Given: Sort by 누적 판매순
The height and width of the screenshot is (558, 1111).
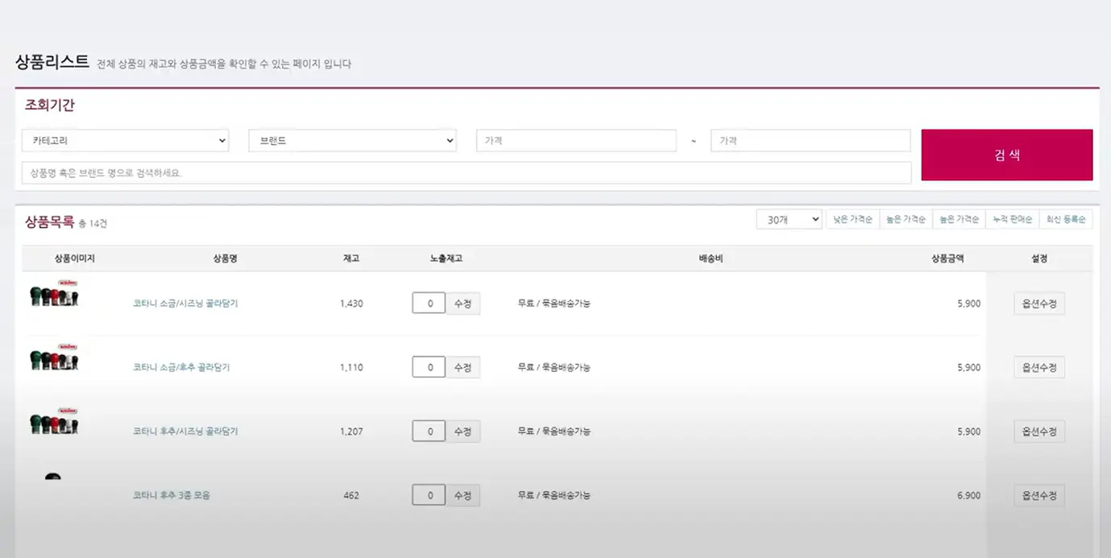Looking at the screenshot, I should (1012, 219).
